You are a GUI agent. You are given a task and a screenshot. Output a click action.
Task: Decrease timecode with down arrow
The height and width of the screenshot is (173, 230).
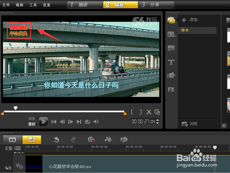158,123
